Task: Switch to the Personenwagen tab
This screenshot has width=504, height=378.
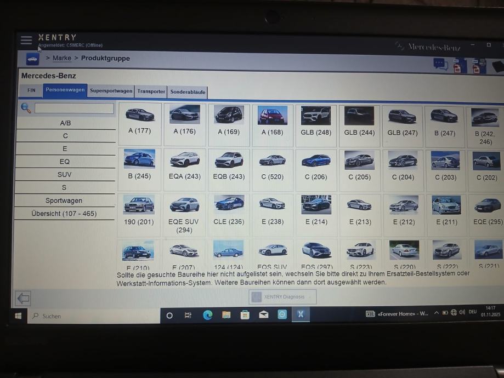Action: coord(65,90)
